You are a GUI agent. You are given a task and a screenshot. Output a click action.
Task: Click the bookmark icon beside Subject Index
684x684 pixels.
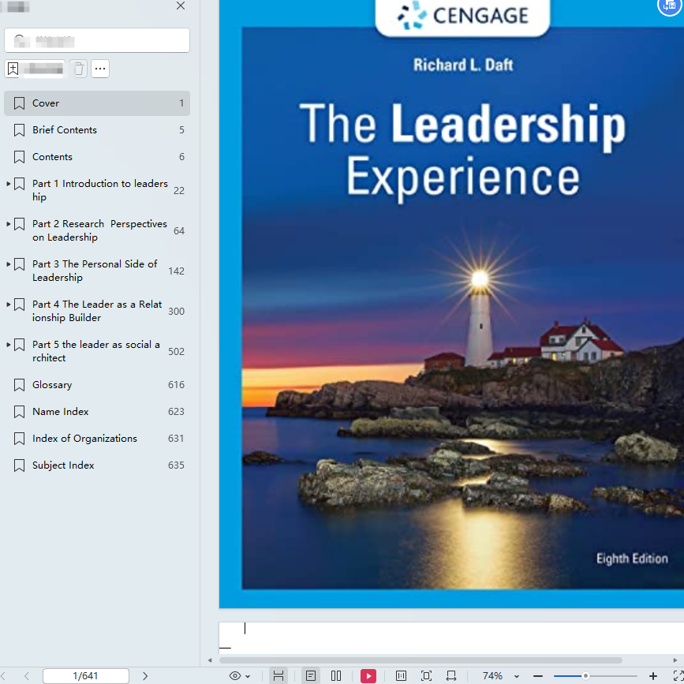(19, 465)
